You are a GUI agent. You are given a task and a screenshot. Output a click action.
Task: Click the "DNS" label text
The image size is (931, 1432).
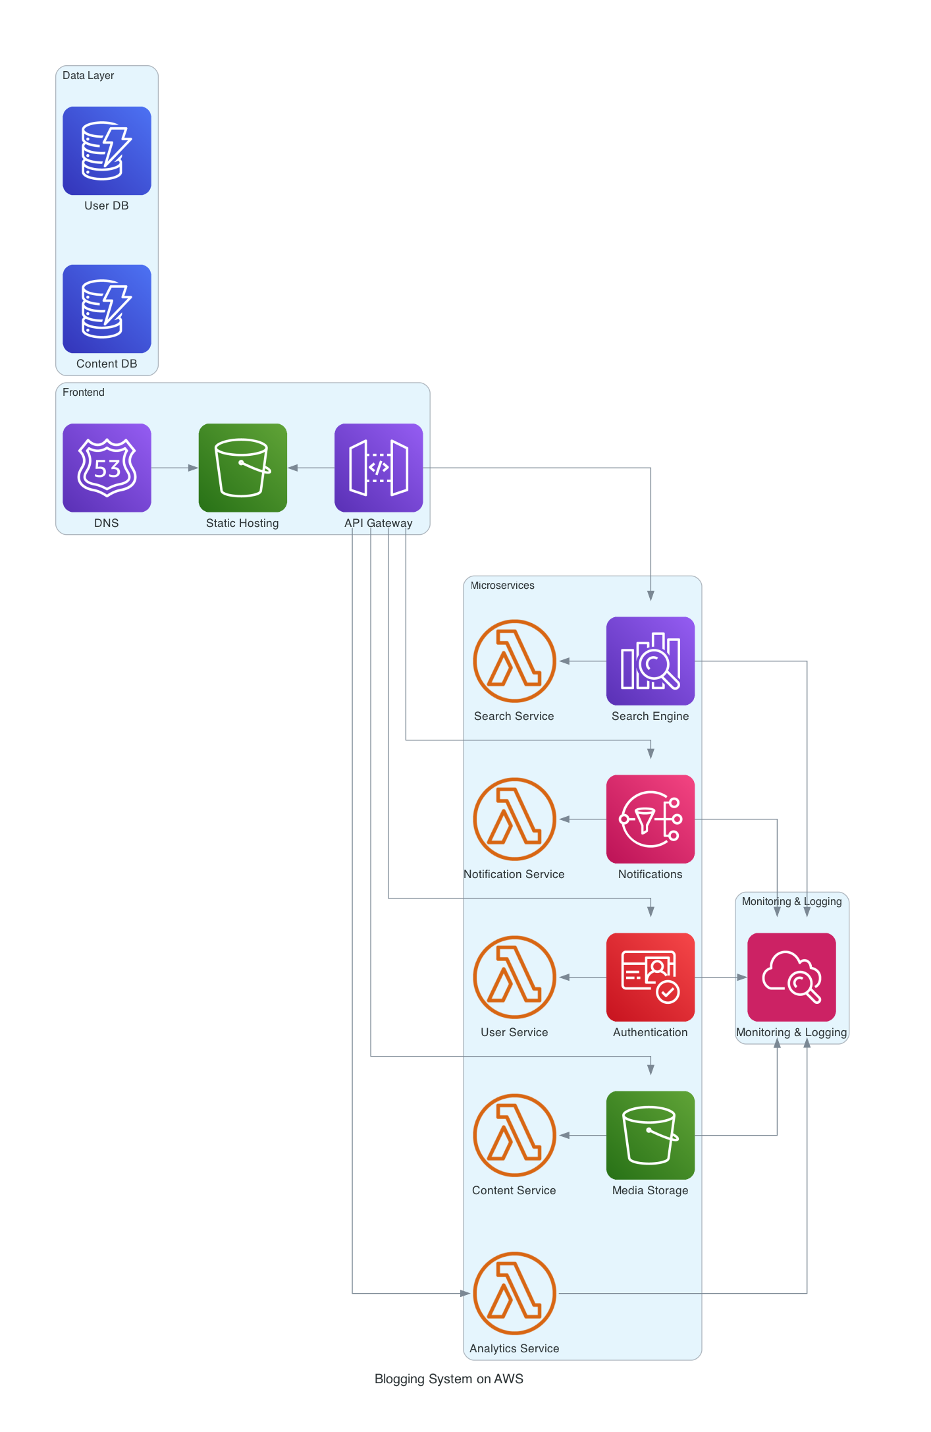(107, 523)
